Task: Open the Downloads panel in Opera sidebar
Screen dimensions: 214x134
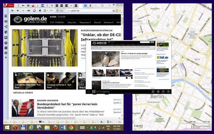Action: pos(6,38)
